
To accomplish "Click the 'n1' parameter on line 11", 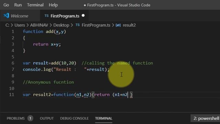I will pos(79,95).
